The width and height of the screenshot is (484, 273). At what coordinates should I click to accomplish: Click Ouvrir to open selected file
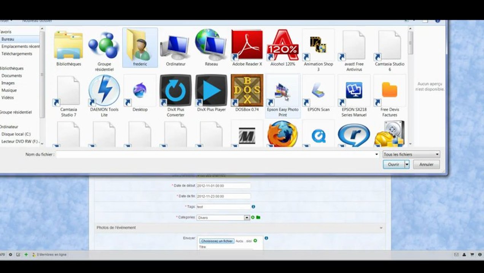click(393, 164)
